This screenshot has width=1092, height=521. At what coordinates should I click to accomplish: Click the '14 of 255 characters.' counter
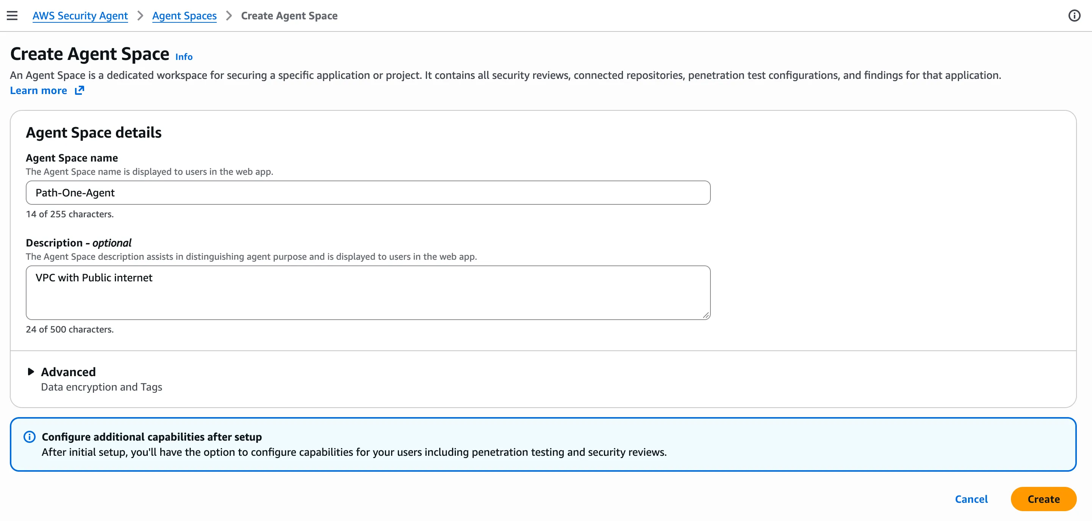tap(70, 214)
